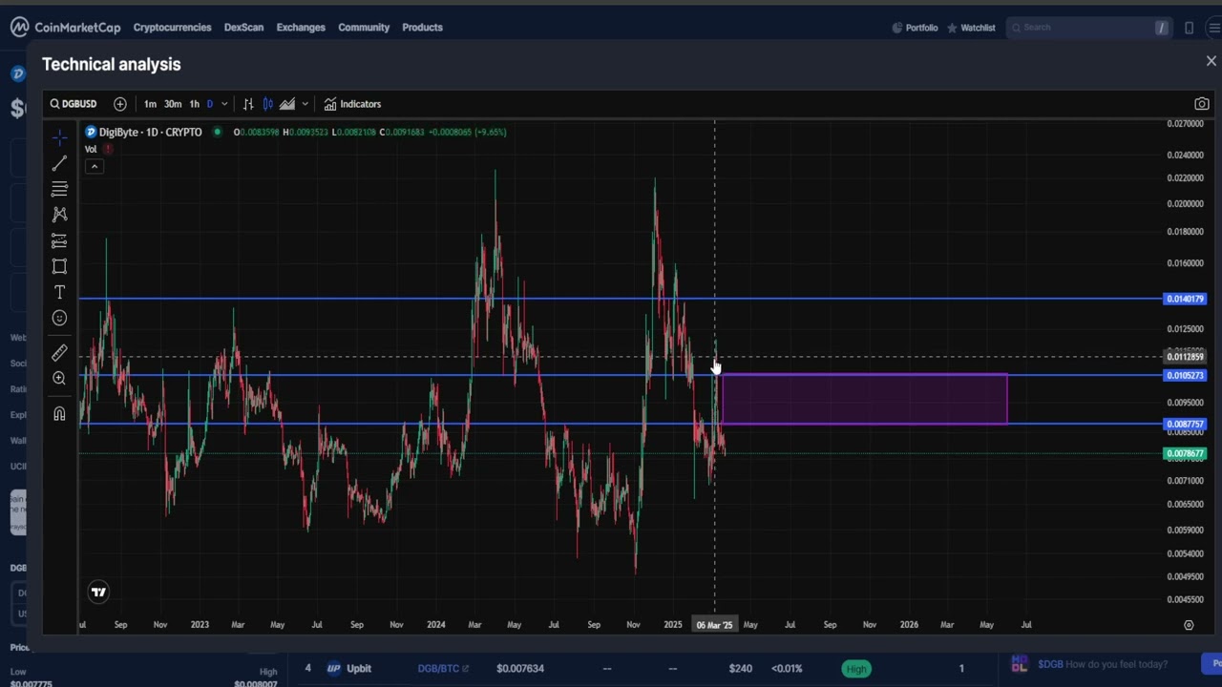Image resolution: width=1222 pixels, height=687 pixels.
Task: Select the ruler measure tool
Action: pos(59,353)
